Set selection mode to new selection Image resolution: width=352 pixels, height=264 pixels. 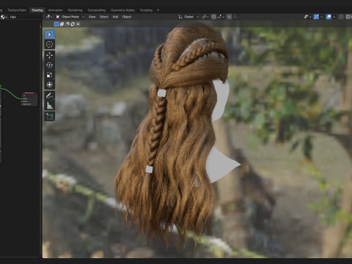pyautogui.click(x=56, y=24)
